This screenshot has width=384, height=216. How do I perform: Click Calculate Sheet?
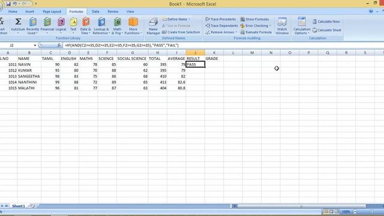(326, 30)
